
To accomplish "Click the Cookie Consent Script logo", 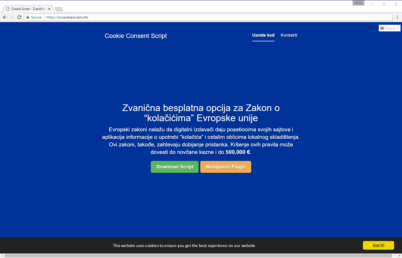I will (136, 36).
